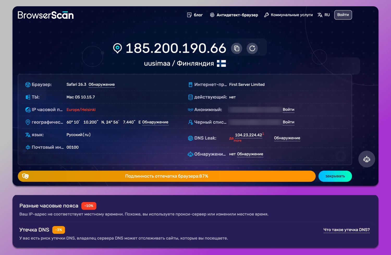This screenshot has height=255, width=391.
Task: Click the copy IP address icon
Action: tap(236, 48)
